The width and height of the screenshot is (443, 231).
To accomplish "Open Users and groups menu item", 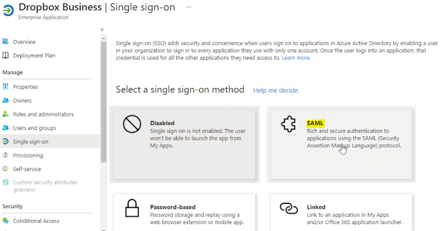I will pyautogui.click(x=34, y=128).
